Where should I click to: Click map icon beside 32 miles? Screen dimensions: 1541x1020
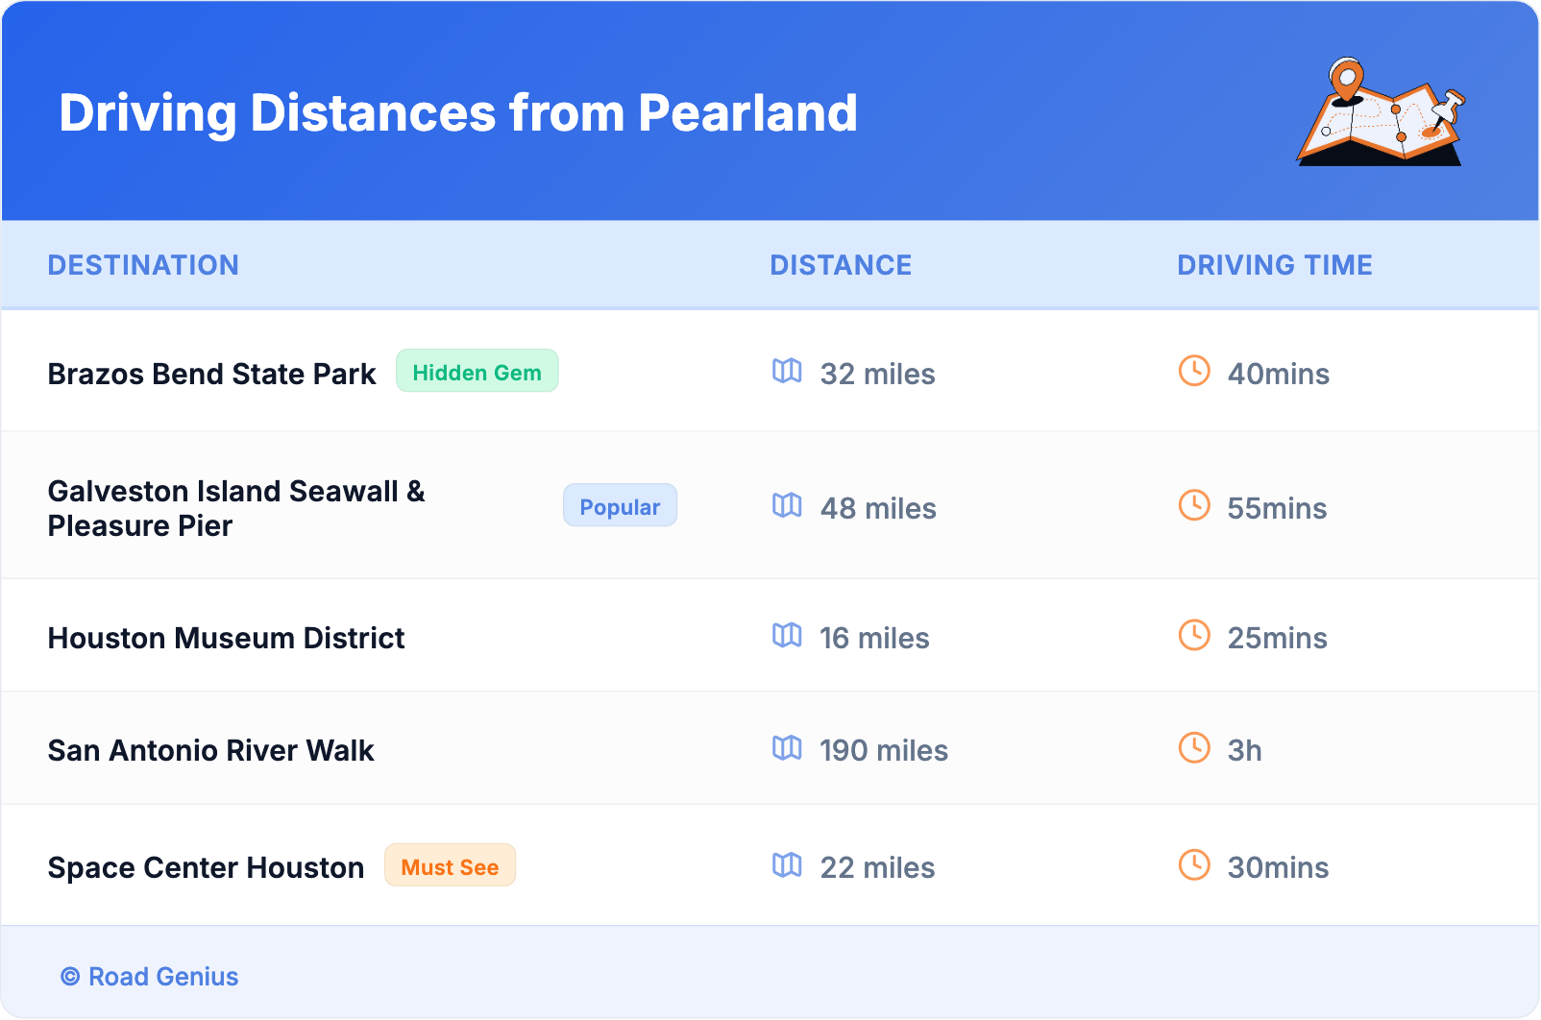[787, 372]
